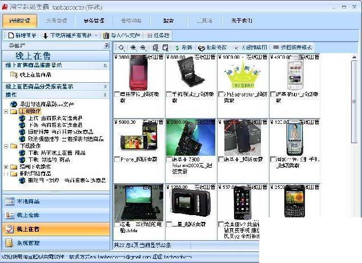Open dropdown arrow next to 下载店铺所有商品
The width and height of the screenshot is (362, 263).
click(x=96, y=35)
